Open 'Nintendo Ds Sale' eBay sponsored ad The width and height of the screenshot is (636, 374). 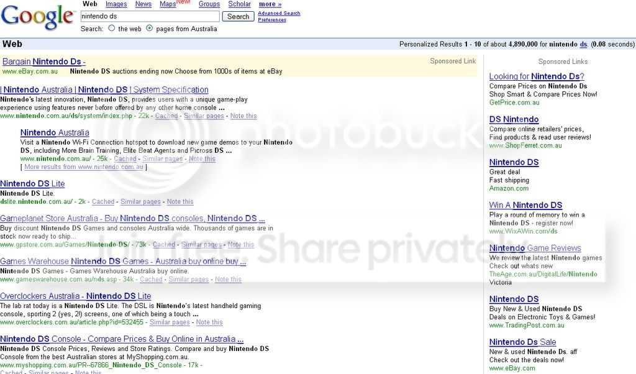(522, 343)
